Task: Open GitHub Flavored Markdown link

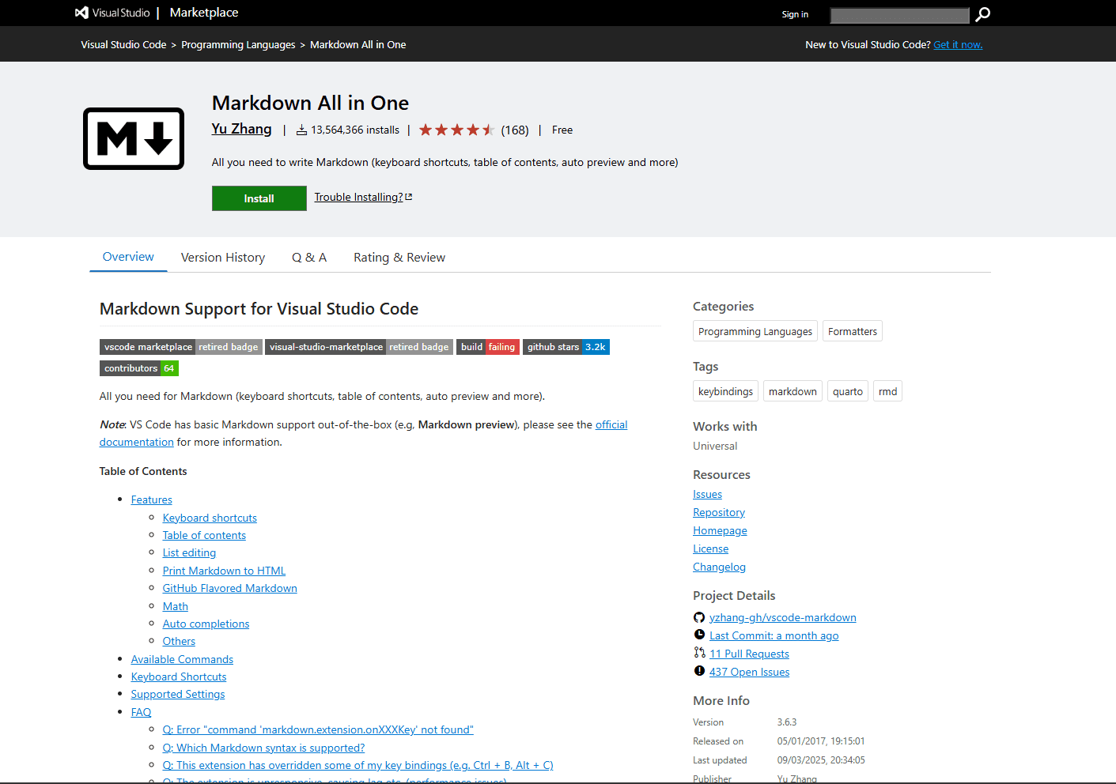Action: [x=230, y=588]
